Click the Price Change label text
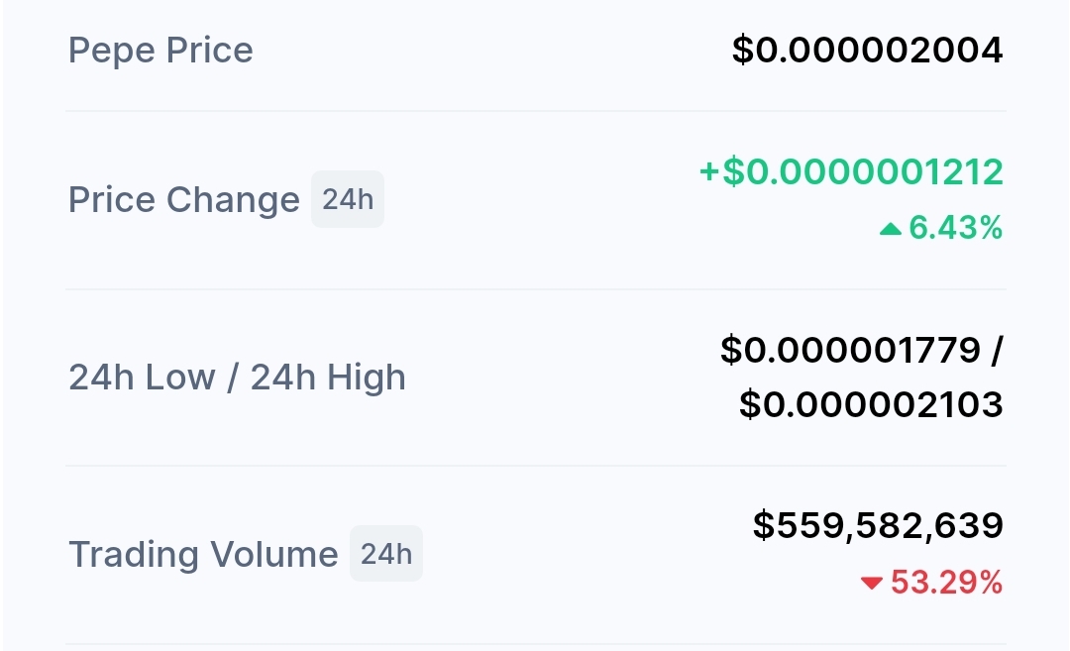This screenshot has height=651, width=1070. click(x=183, y=199)
